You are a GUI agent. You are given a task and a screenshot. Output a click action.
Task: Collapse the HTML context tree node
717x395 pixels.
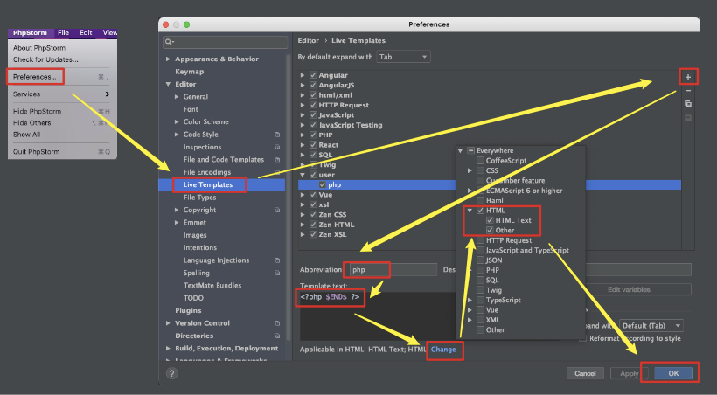[x=470, y=211]
